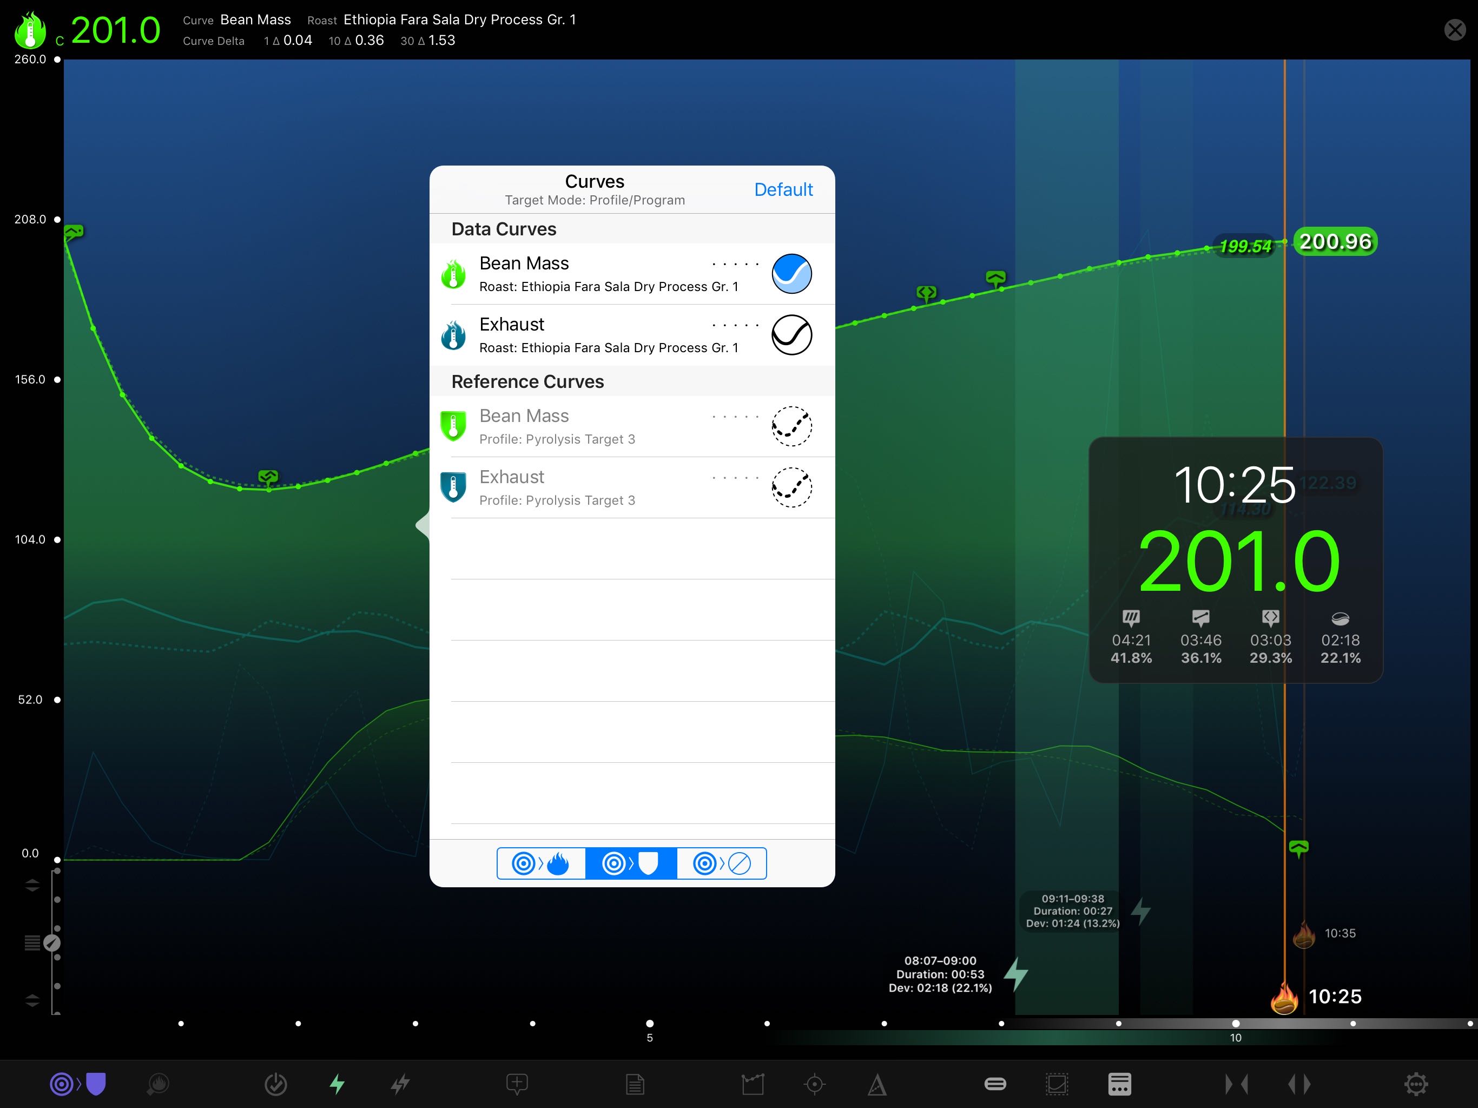
Task: Click the Default button in Curves popup
Action: [x=783, y=190]
